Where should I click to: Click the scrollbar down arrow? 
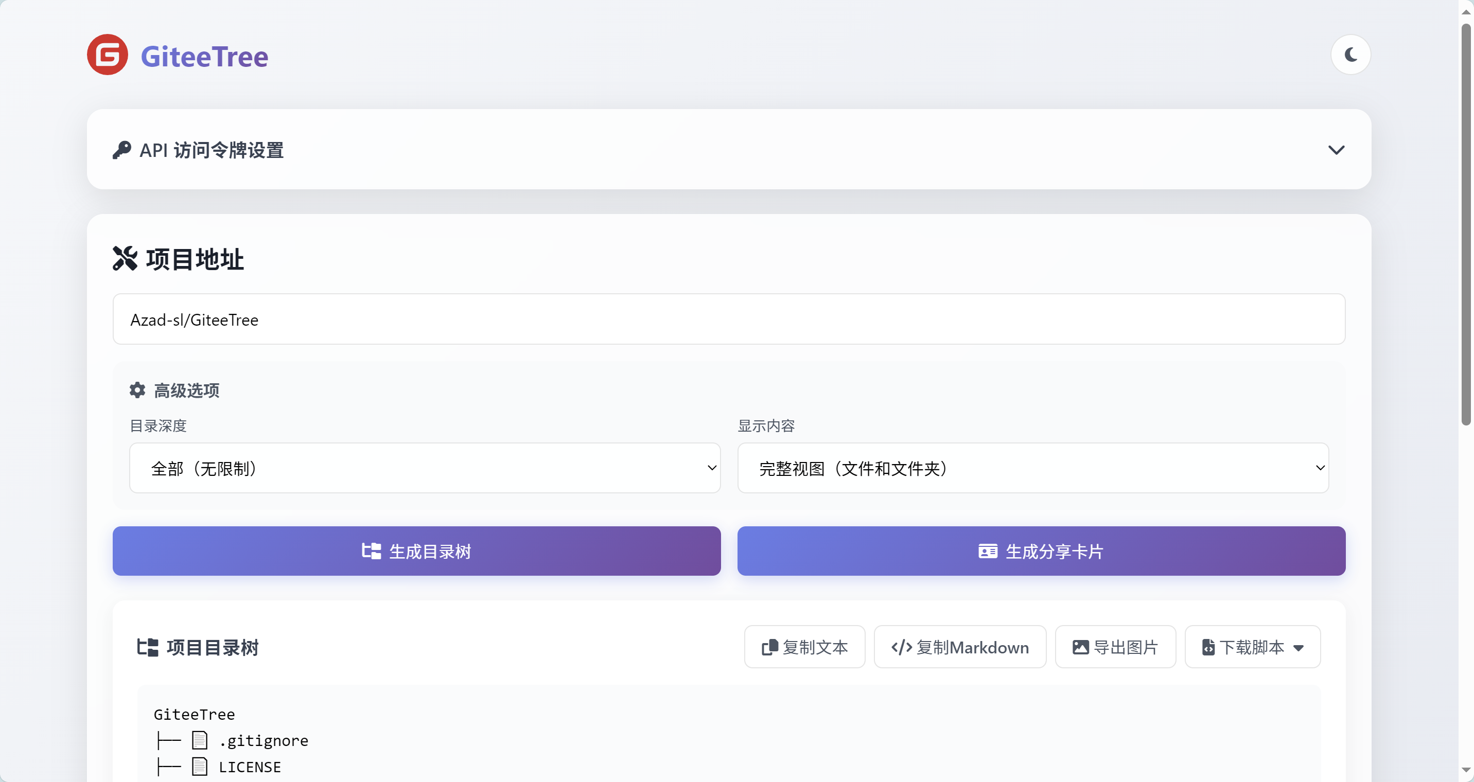pos(1466,770)
